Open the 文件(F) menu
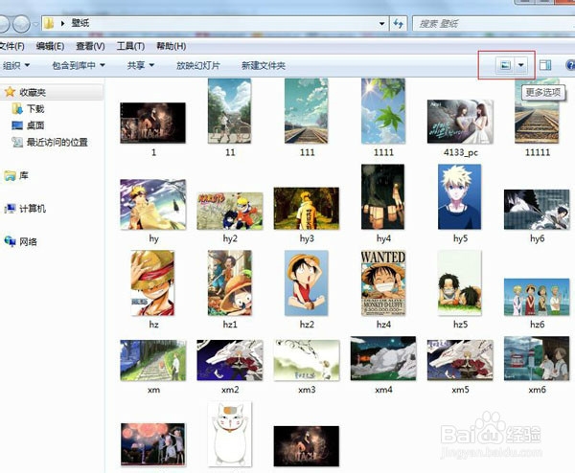The image size is (575, 473). pyautogui.click(x=11, y=46)
